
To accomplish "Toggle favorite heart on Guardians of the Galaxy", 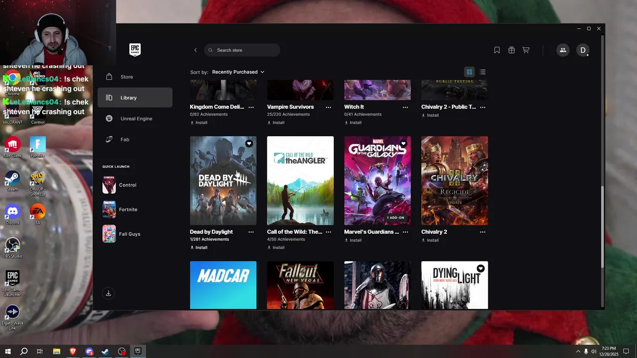I will [403, 144].
